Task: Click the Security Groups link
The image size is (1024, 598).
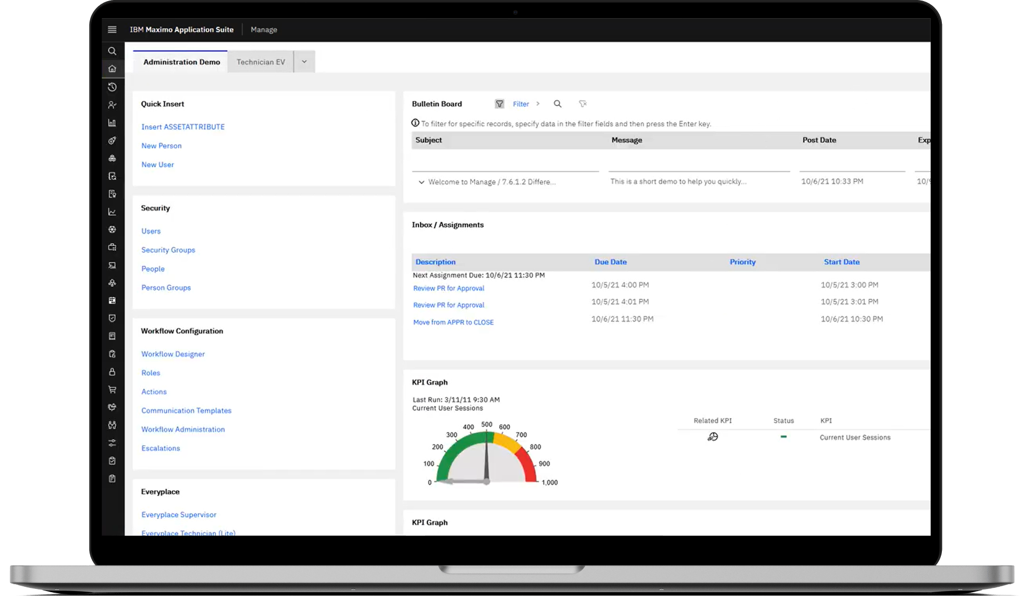Action: click(x=168, y=249)
